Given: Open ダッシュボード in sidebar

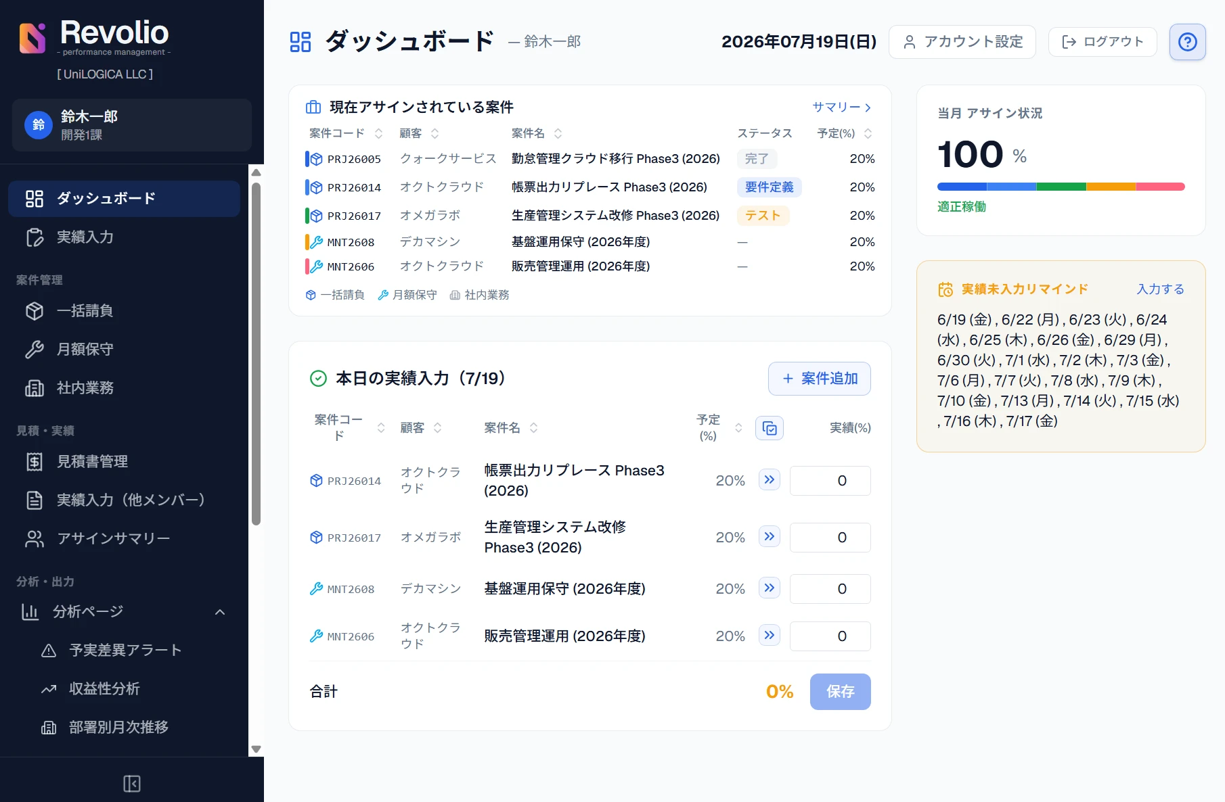Looking at the screenshot, I should coord(125,199).
